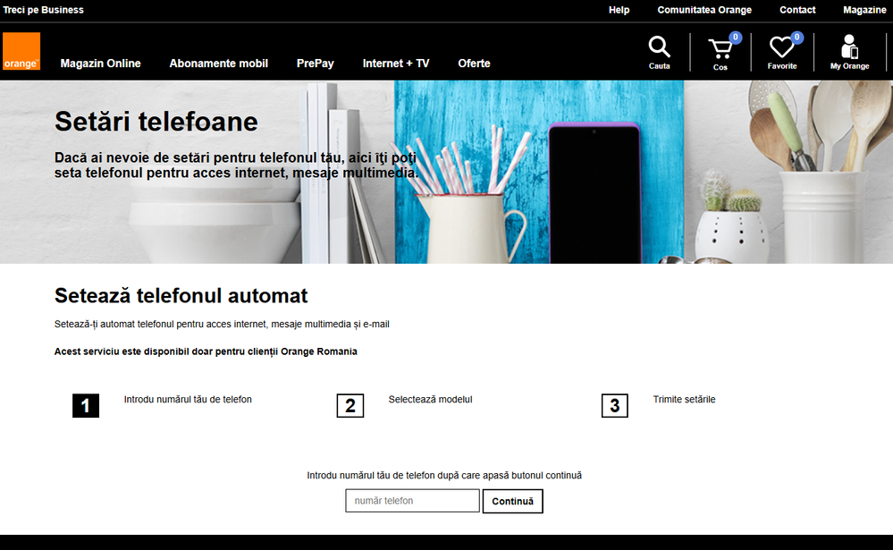Open the Contact link

coord(797,10)
